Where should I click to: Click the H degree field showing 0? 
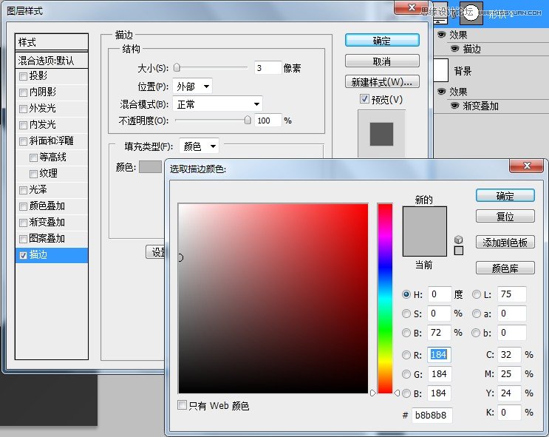[x=439, y=294]
